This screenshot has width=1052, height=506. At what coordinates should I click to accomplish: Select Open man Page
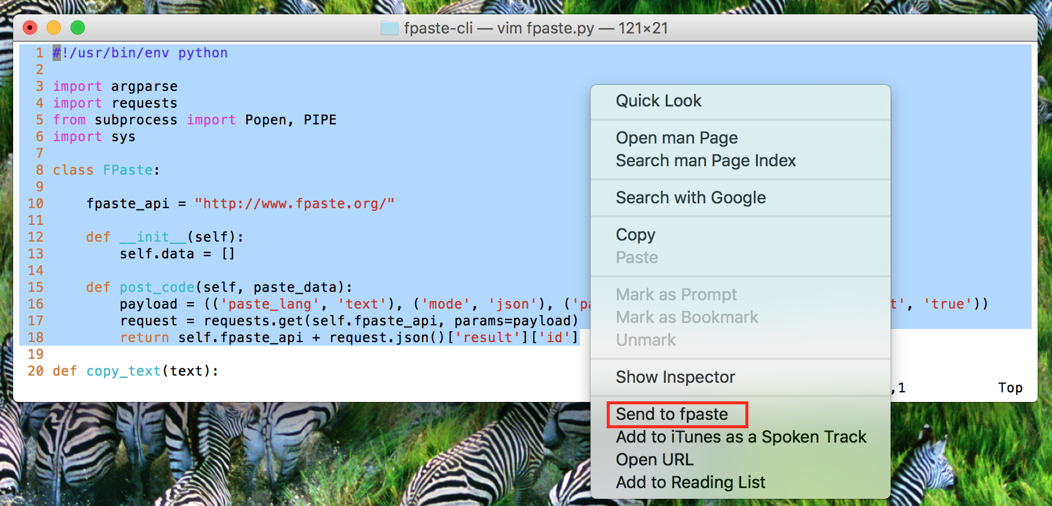677,138
